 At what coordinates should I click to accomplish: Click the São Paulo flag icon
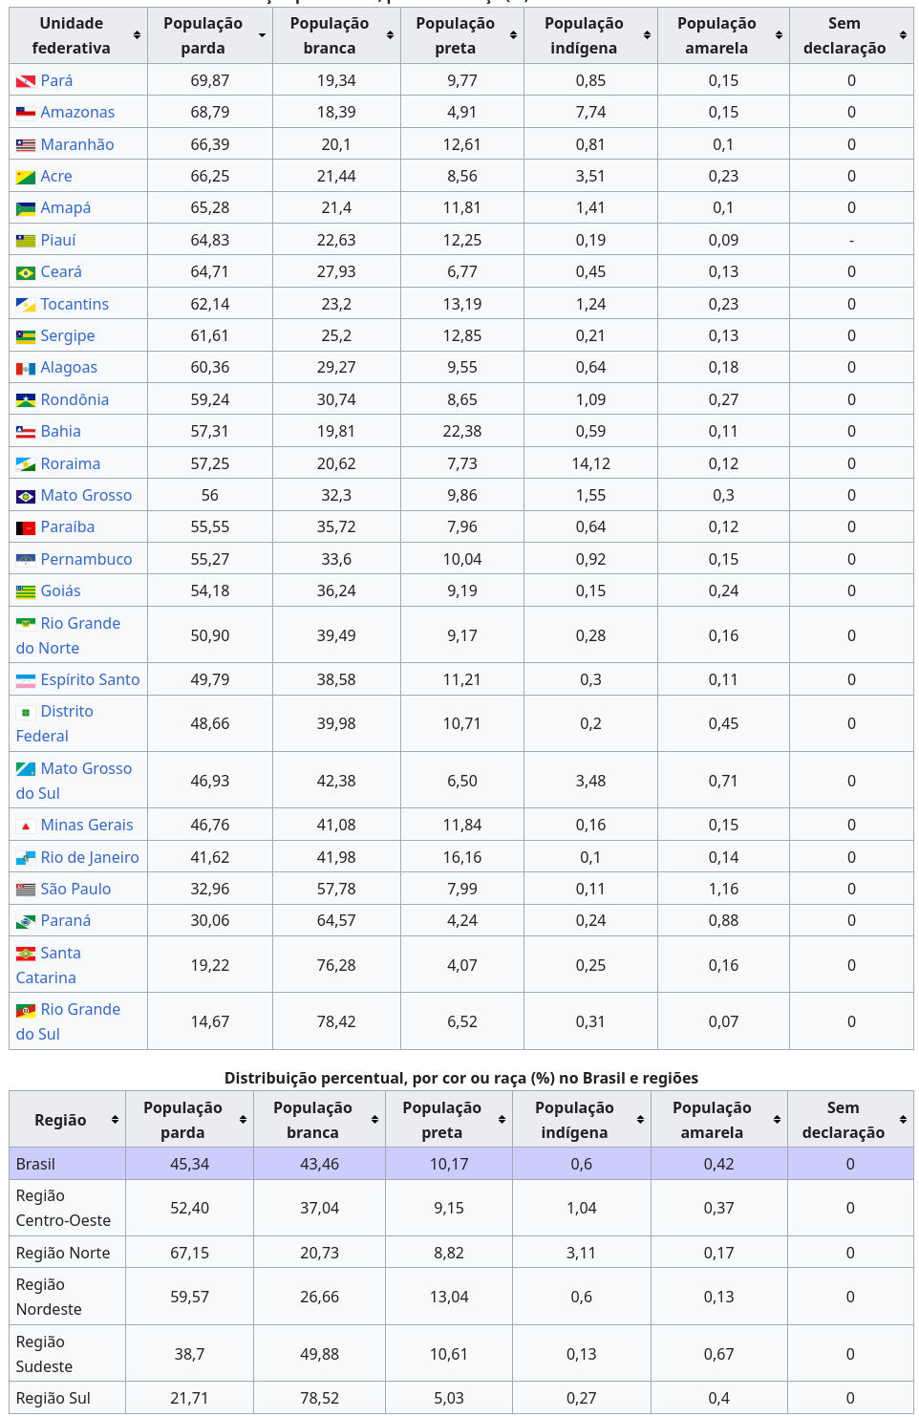coord(26,890)
